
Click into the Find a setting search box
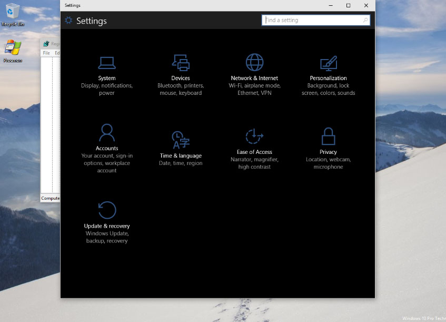(316, 20)
